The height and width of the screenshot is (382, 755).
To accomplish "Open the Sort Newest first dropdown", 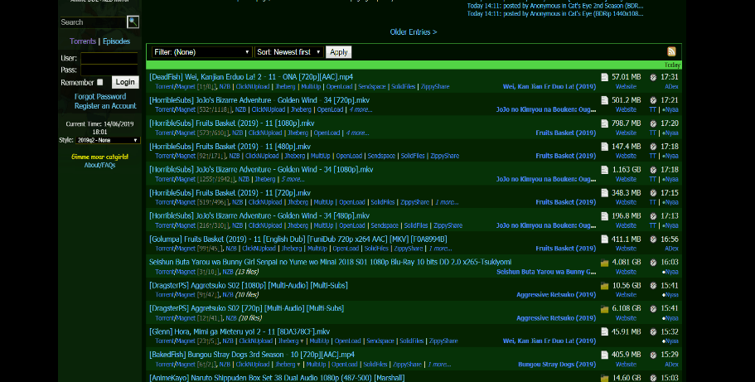I will [x=288, y=52].
